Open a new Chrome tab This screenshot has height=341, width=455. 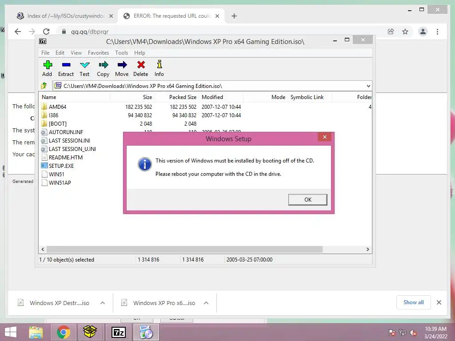click(234, 16)
